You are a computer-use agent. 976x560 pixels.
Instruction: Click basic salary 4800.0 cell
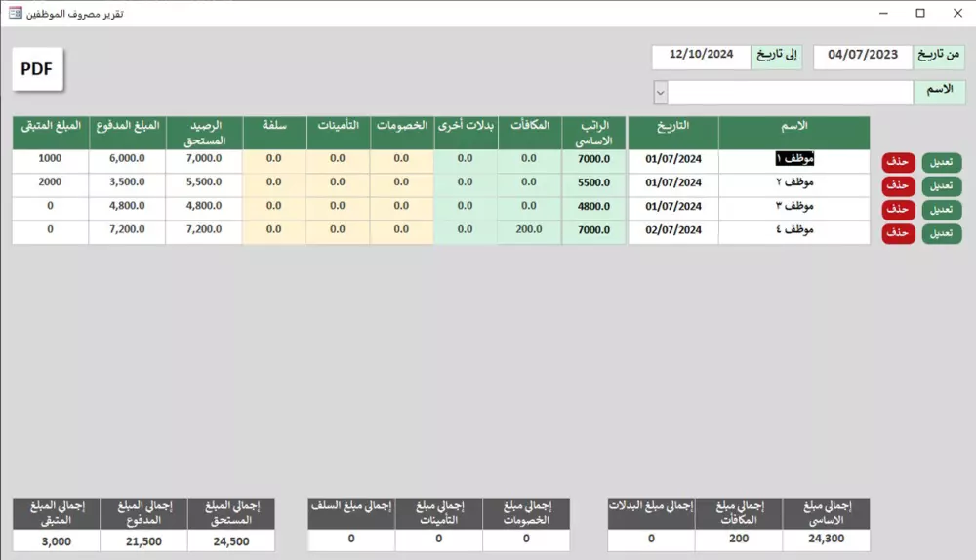593,207
